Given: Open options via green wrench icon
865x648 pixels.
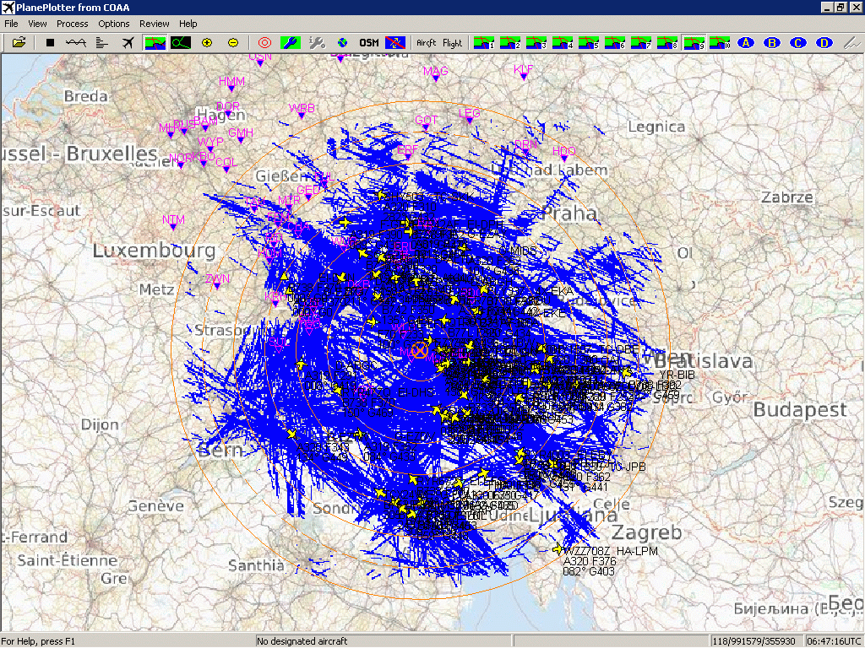Looking at the screenshot, I should [291, 42].
